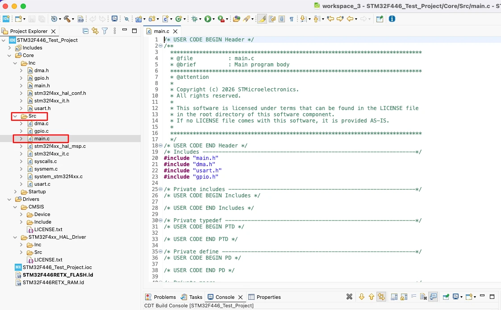Minimize the Project Explorer panel
The height and width of the screenshot is (310, 501).
tap(125, 30)
